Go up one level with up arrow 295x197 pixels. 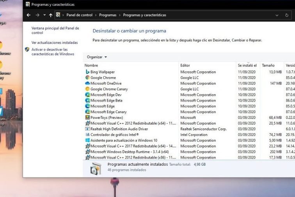[51, 15]
